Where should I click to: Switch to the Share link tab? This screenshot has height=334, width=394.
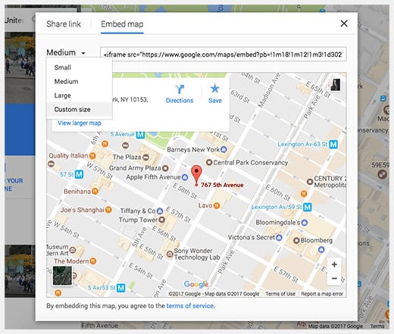click(64, 24)
